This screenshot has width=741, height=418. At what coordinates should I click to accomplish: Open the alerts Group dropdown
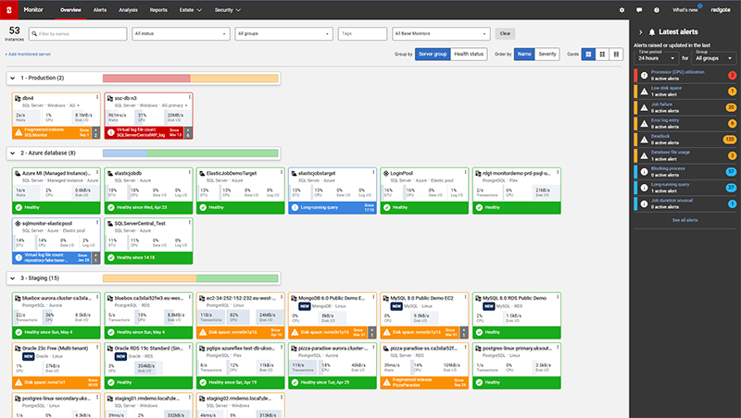[713, 58]
